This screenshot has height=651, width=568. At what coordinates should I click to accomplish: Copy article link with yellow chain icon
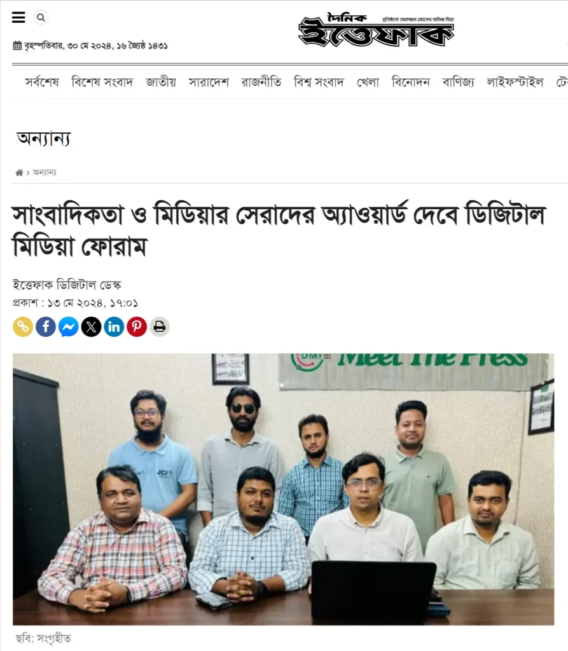pos(23,327)
